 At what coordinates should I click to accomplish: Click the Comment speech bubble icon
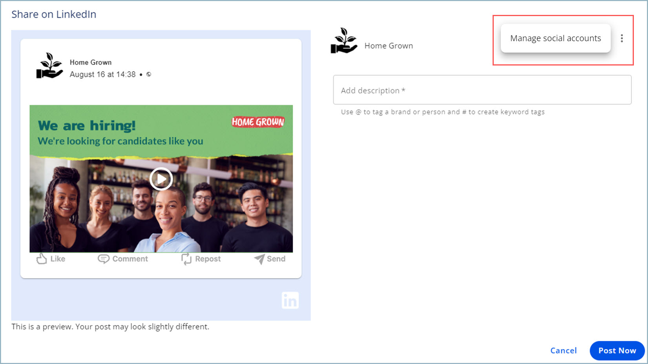[104, 259]
